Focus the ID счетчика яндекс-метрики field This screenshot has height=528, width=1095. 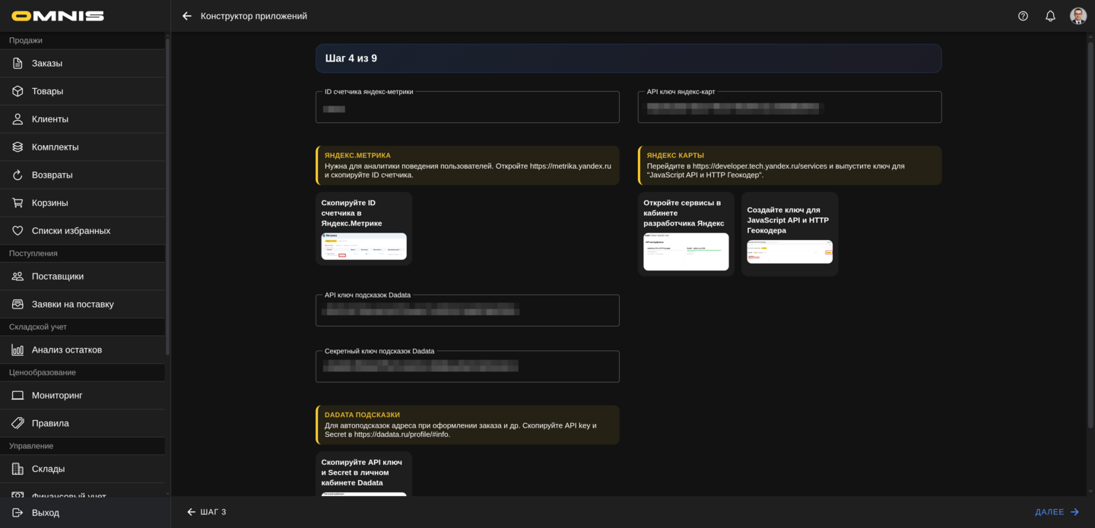467,109
